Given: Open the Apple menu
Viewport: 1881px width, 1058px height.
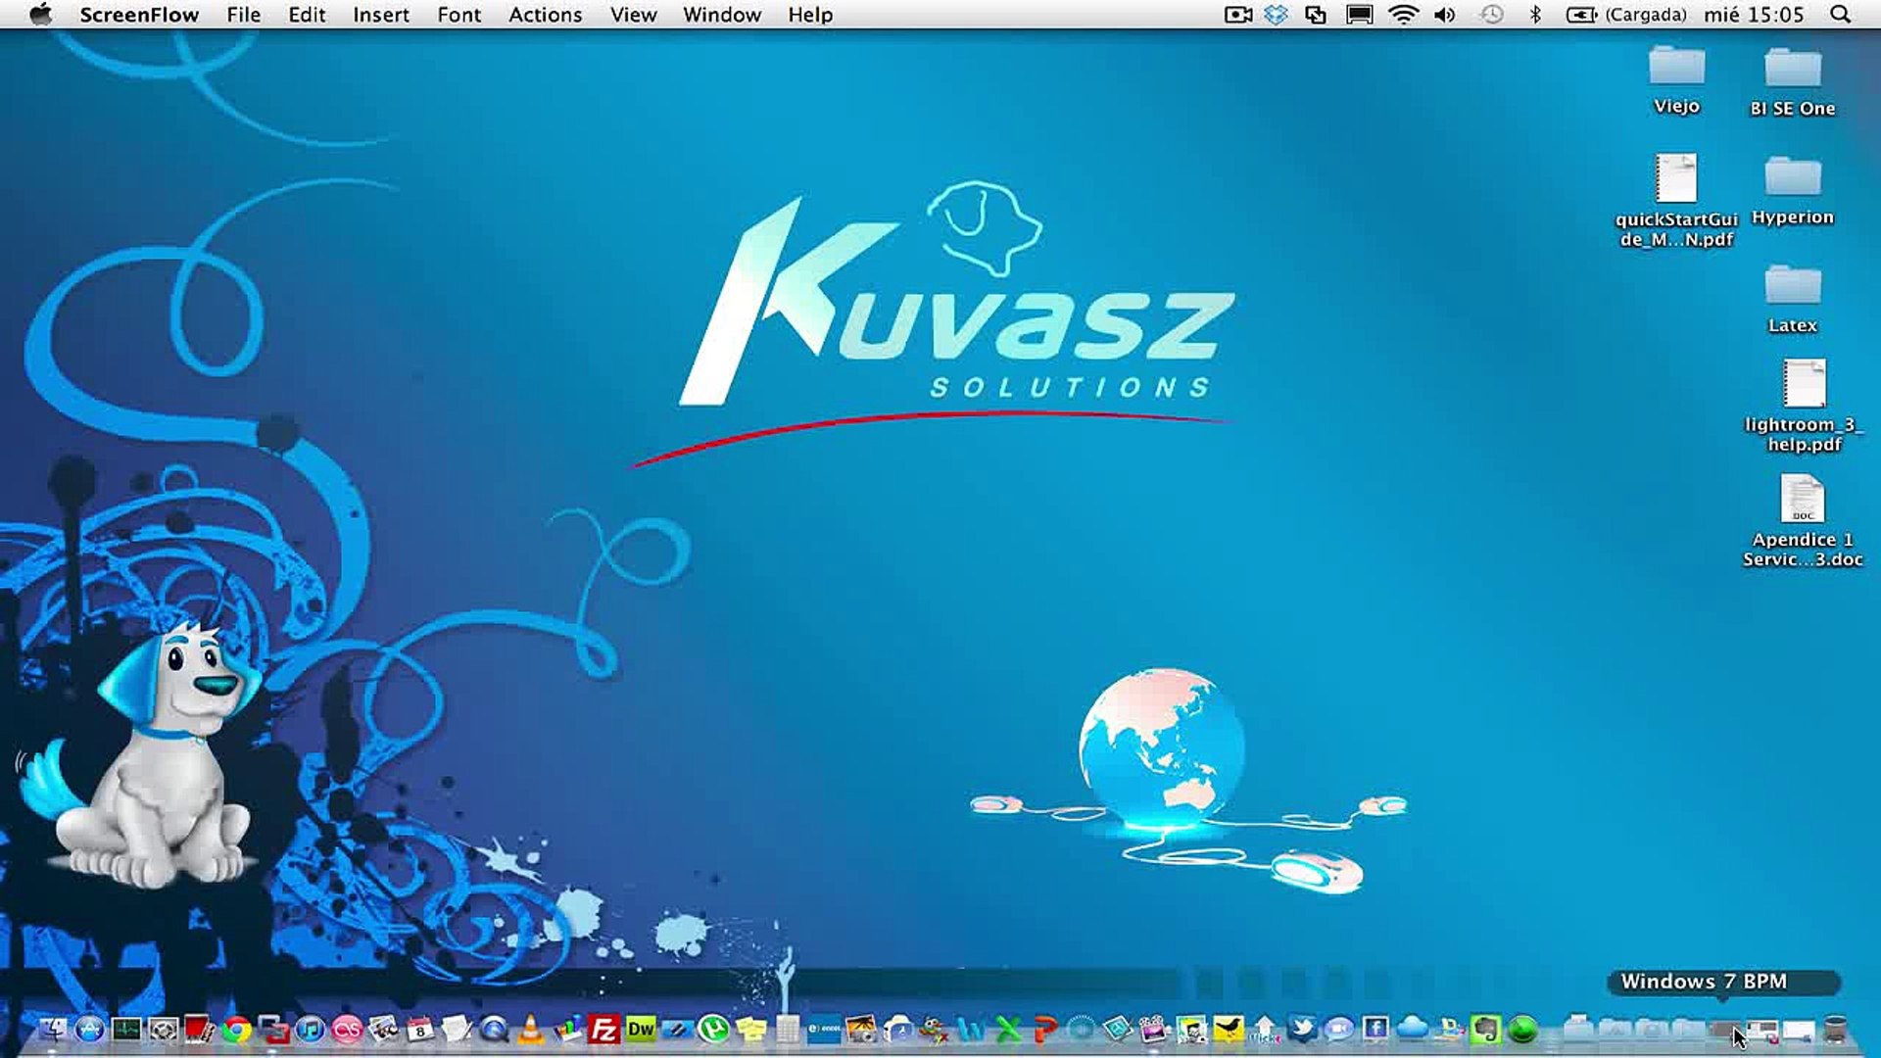Looking at the screenshot, I should (x=40, y=15).
